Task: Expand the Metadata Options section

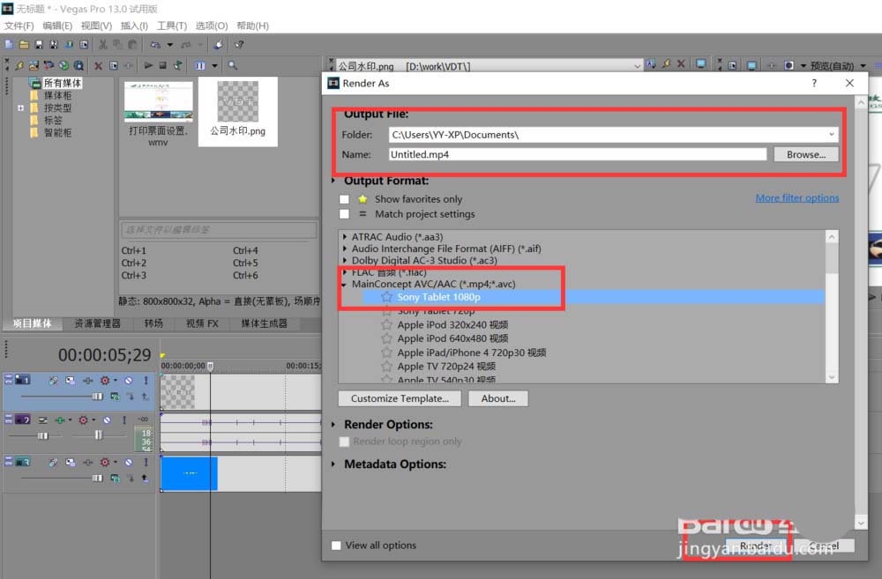Action: [x=333, y=464]
